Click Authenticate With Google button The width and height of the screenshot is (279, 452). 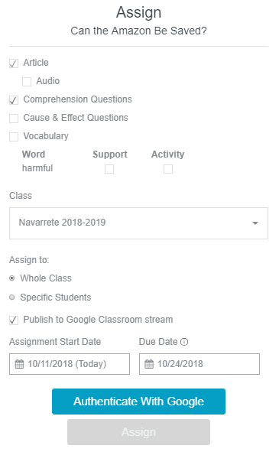tap(138, 402)
